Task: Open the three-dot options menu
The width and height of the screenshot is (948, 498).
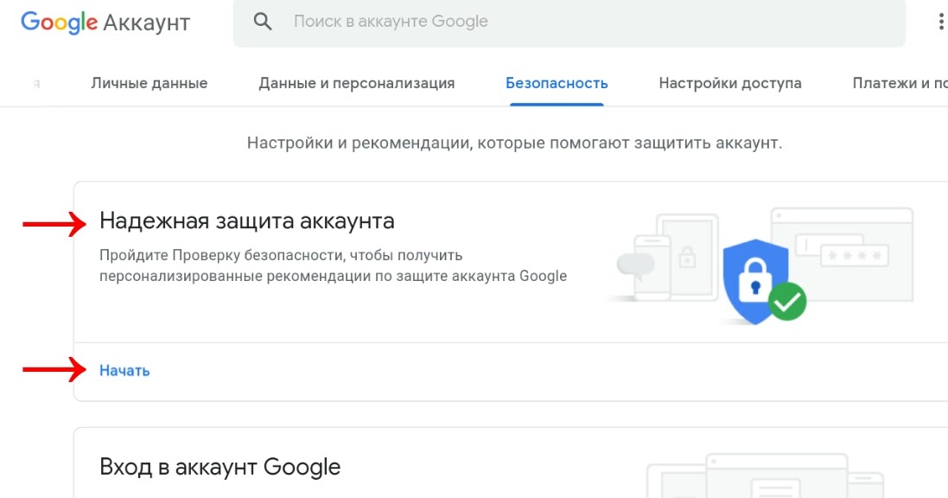Action: click(941, 21)
